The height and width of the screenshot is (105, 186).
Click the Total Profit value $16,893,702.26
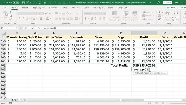click(144, 65)
